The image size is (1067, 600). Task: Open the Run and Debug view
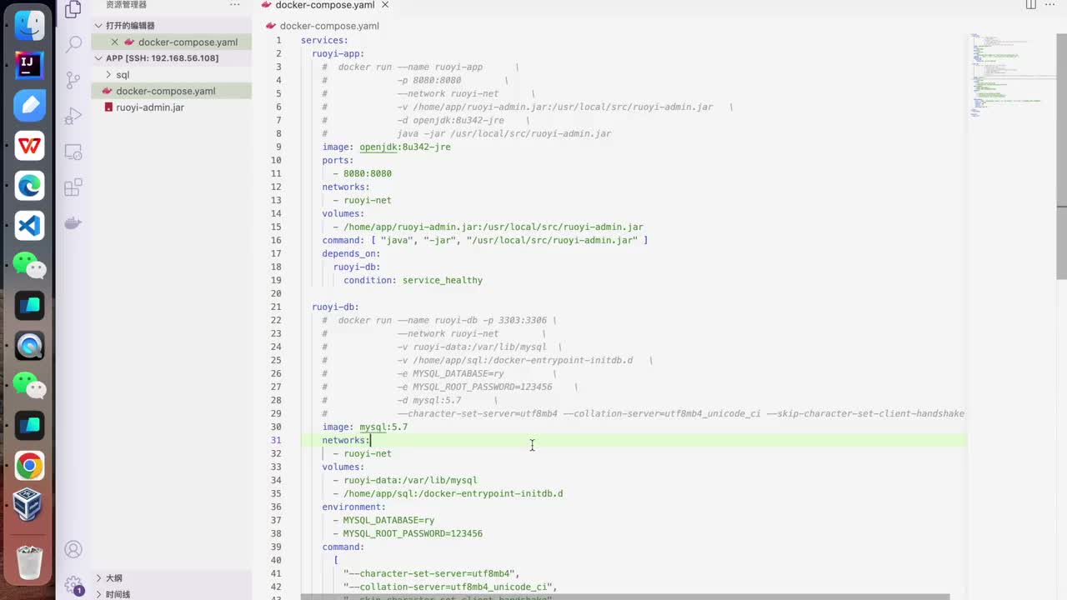(73, 116)
